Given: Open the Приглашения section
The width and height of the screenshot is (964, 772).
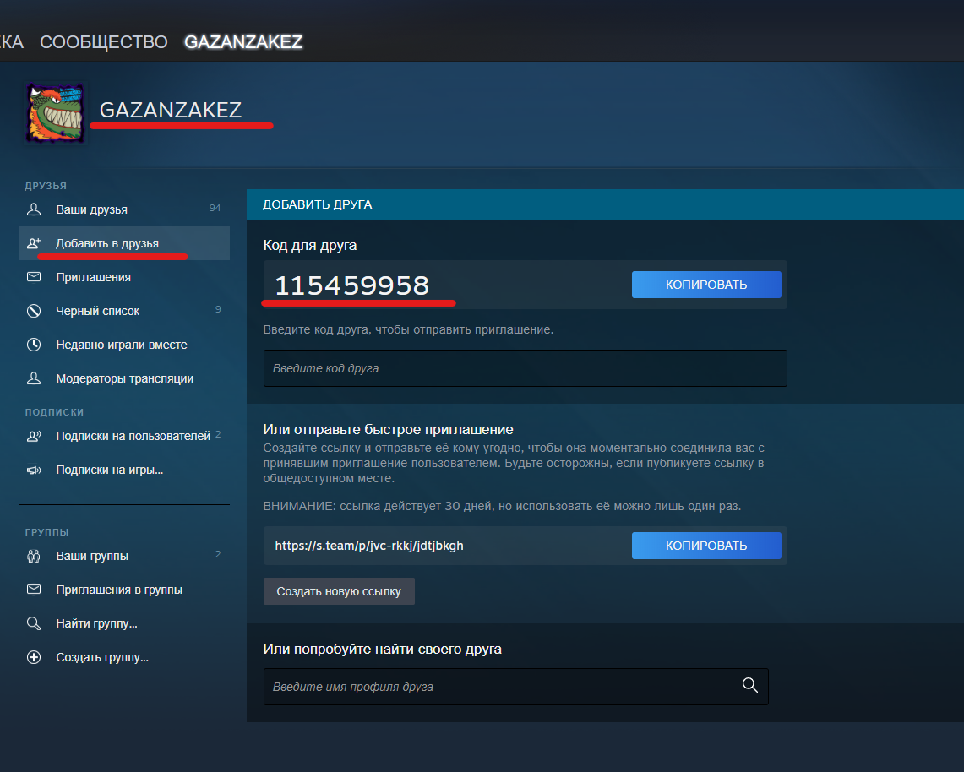Looking at the screenshot, I should (124, 277).
